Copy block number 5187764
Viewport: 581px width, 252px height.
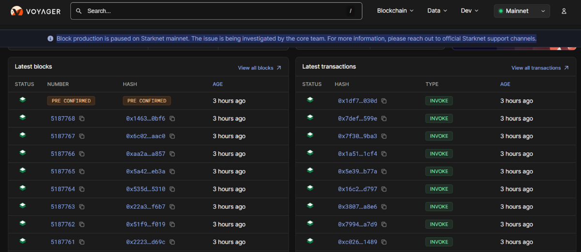[x=82, y=189]
